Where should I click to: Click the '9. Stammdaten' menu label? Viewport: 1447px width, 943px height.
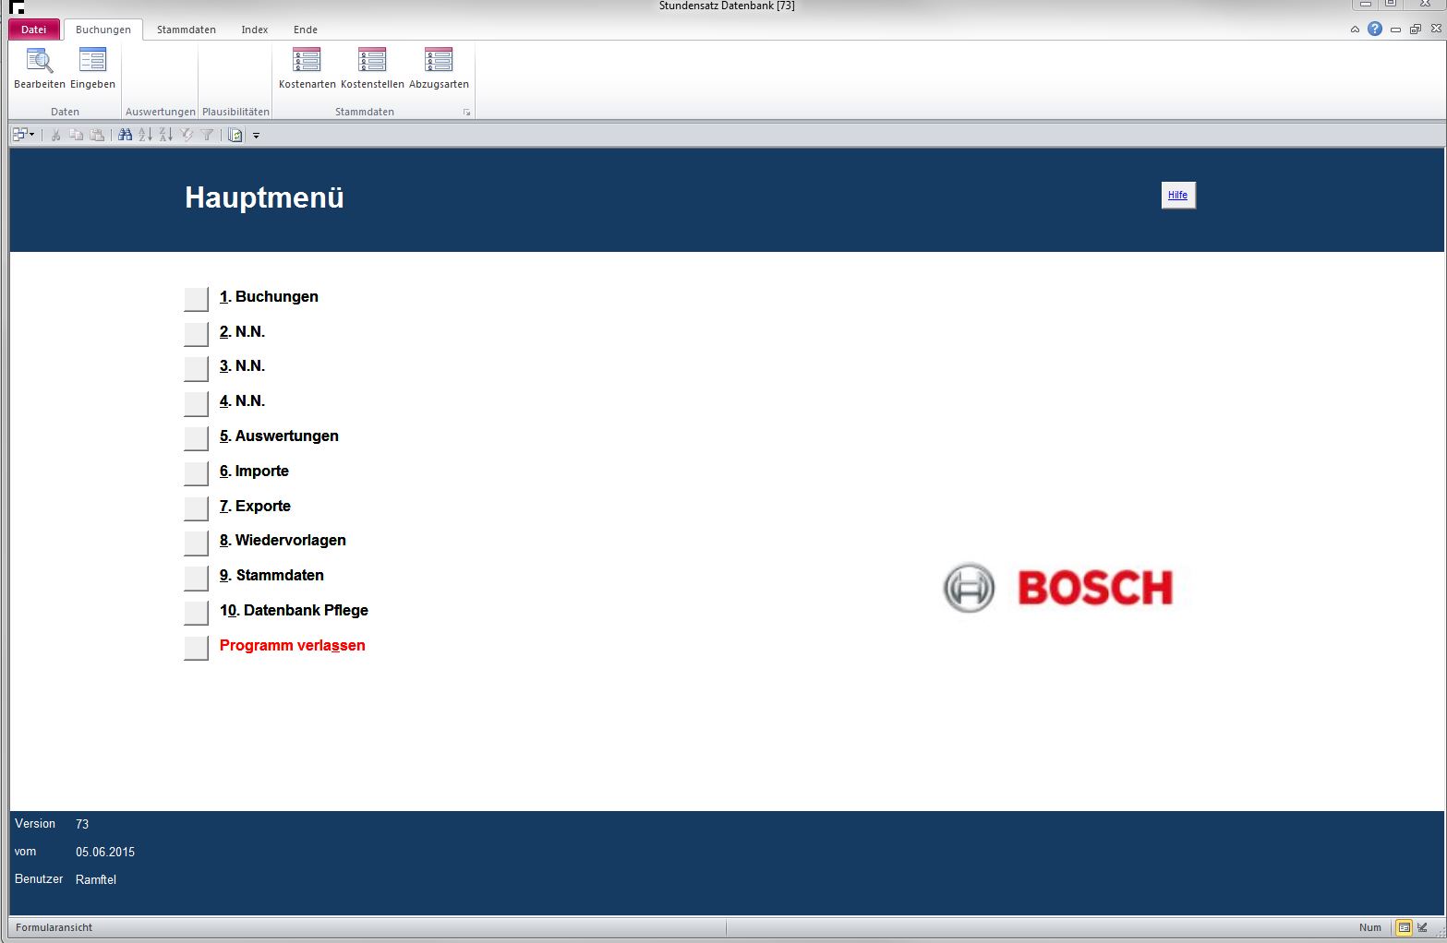(x=271, y=576)
